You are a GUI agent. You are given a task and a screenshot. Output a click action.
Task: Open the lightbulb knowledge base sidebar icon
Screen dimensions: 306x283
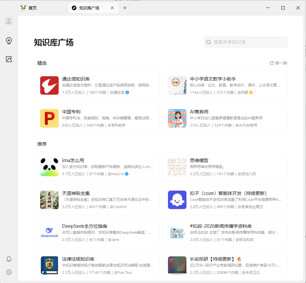[9, 41]
